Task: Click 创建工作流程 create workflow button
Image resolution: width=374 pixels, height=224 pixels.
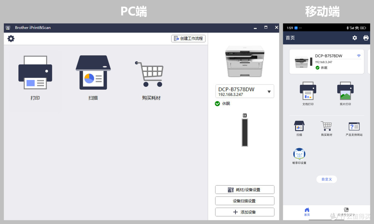Action: 188,38
